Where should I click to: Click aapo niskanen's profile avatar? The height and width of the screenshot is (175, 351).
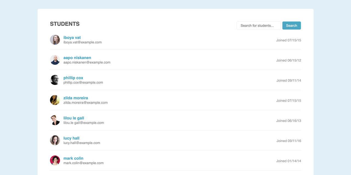[x=55, y=60]
